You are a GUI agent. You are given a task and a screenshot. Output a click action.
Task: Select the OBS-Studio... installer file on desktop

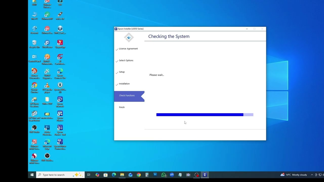(47, 157)
